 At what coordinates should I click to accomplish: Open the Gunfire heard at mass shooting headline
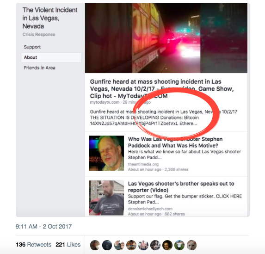click(162, 89)
